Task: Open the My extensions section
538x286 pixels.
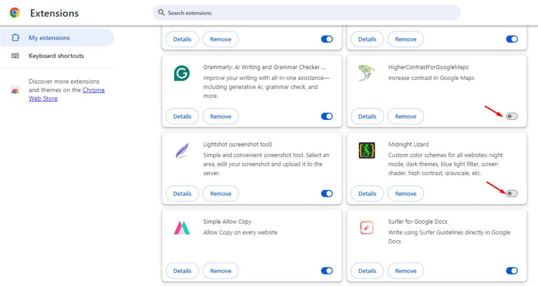Action: coord(57,38)
